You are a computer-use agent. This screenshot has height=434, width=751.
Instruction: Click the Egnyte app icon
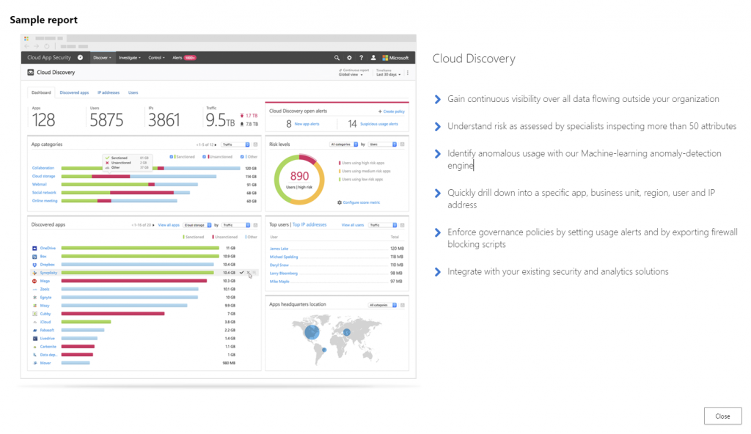click(x=34, y=298)
